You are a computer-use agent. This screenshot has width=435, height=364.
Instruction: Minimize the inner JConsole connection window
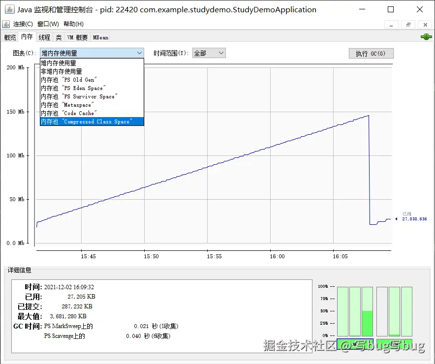391,25
